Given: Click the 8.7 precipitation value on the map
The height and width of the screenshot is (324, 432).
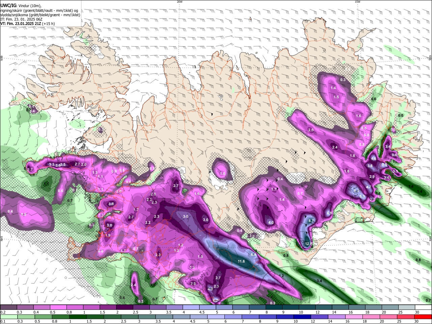Looking at the screenshot, I should 311,221.
